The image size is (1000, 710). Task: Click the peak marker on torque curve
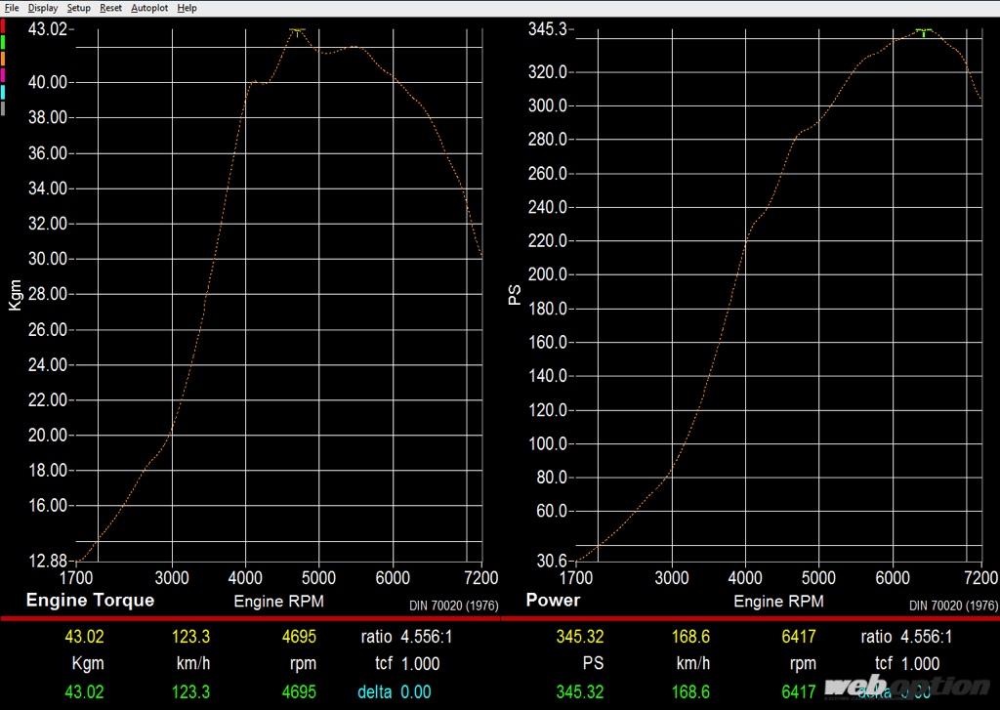coord(297,30)
